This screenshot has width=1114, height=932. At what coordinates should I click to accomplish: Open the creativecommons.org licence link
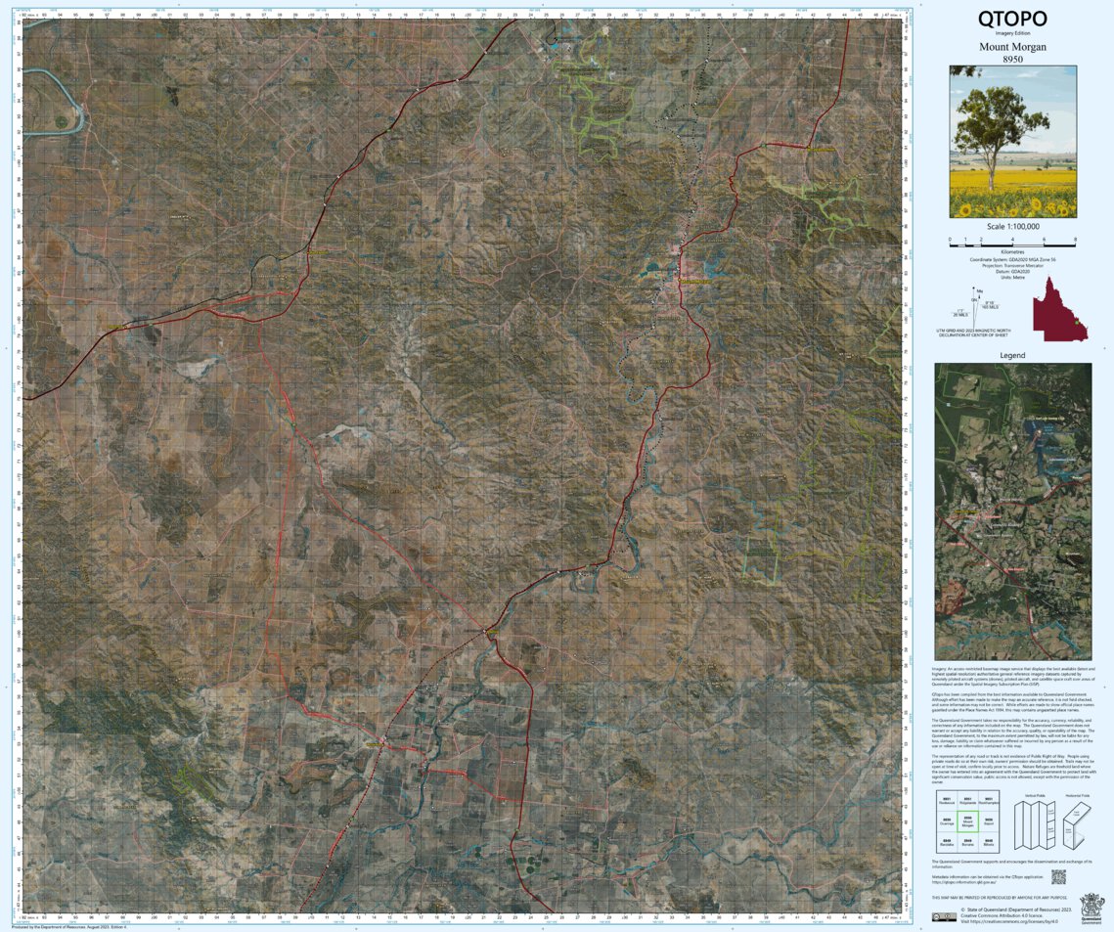[x=1013, y=921]
